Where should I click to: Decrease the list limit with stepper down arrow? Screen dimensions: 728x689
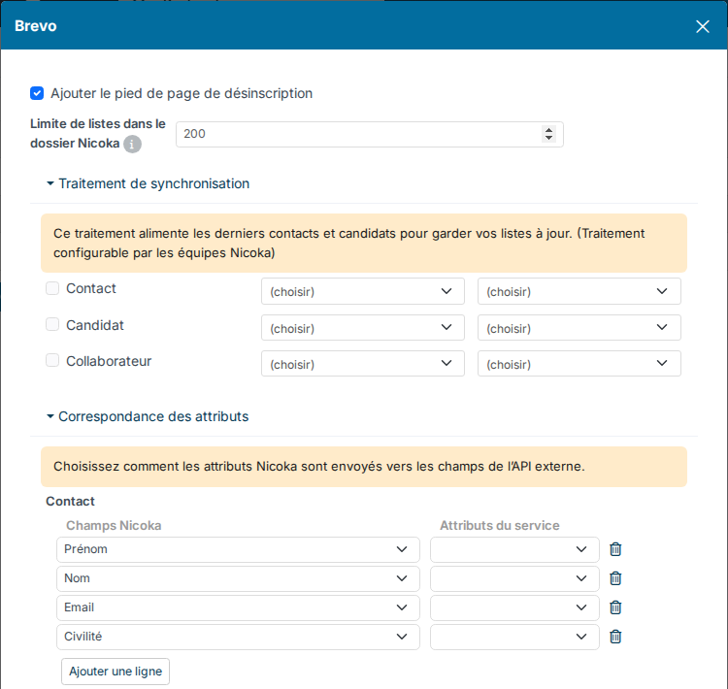click(548, 138)
